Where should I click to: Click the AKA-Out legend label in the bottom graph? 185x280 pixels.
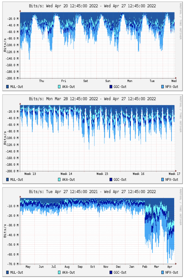pos(68,273)
